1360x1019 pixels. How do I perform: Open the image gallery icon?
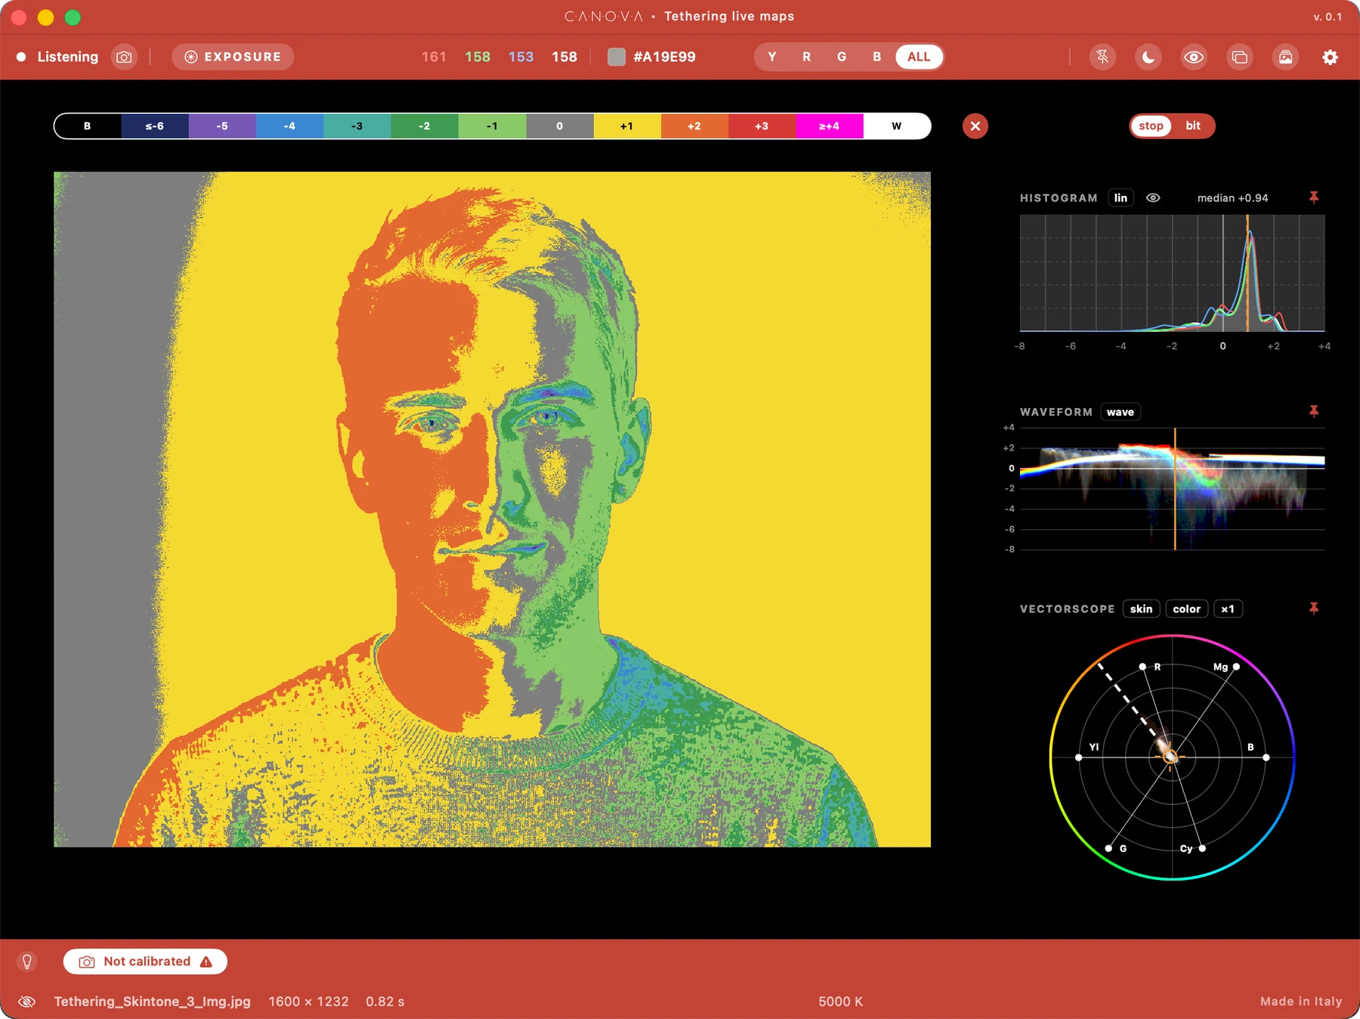pos(1285,57)
